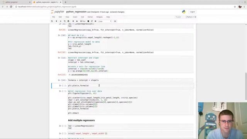This screenshot has width=247, height=139.
Task: Open the Cell menu
Action: [82, 17]
